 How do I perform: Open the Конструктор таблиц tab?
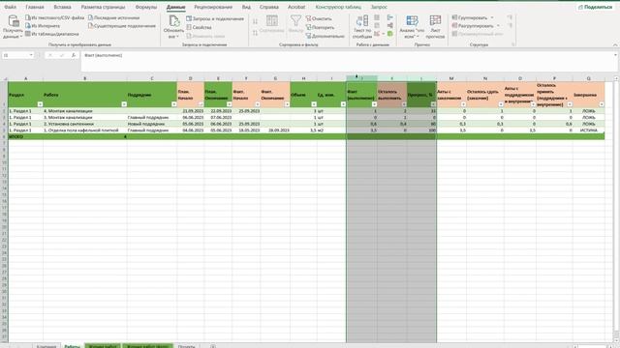click(338, 7)
